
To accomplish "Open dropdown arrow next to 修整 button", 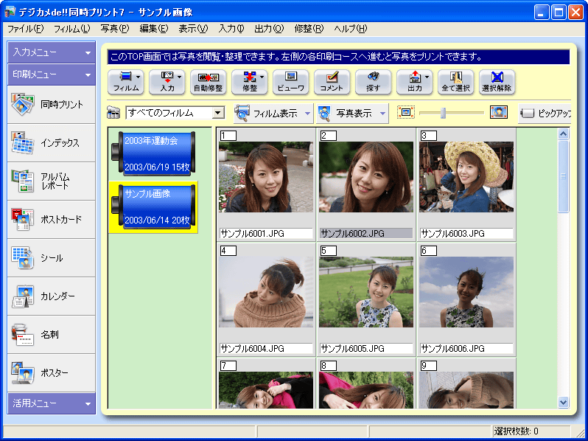I will (x=262, y=77).
